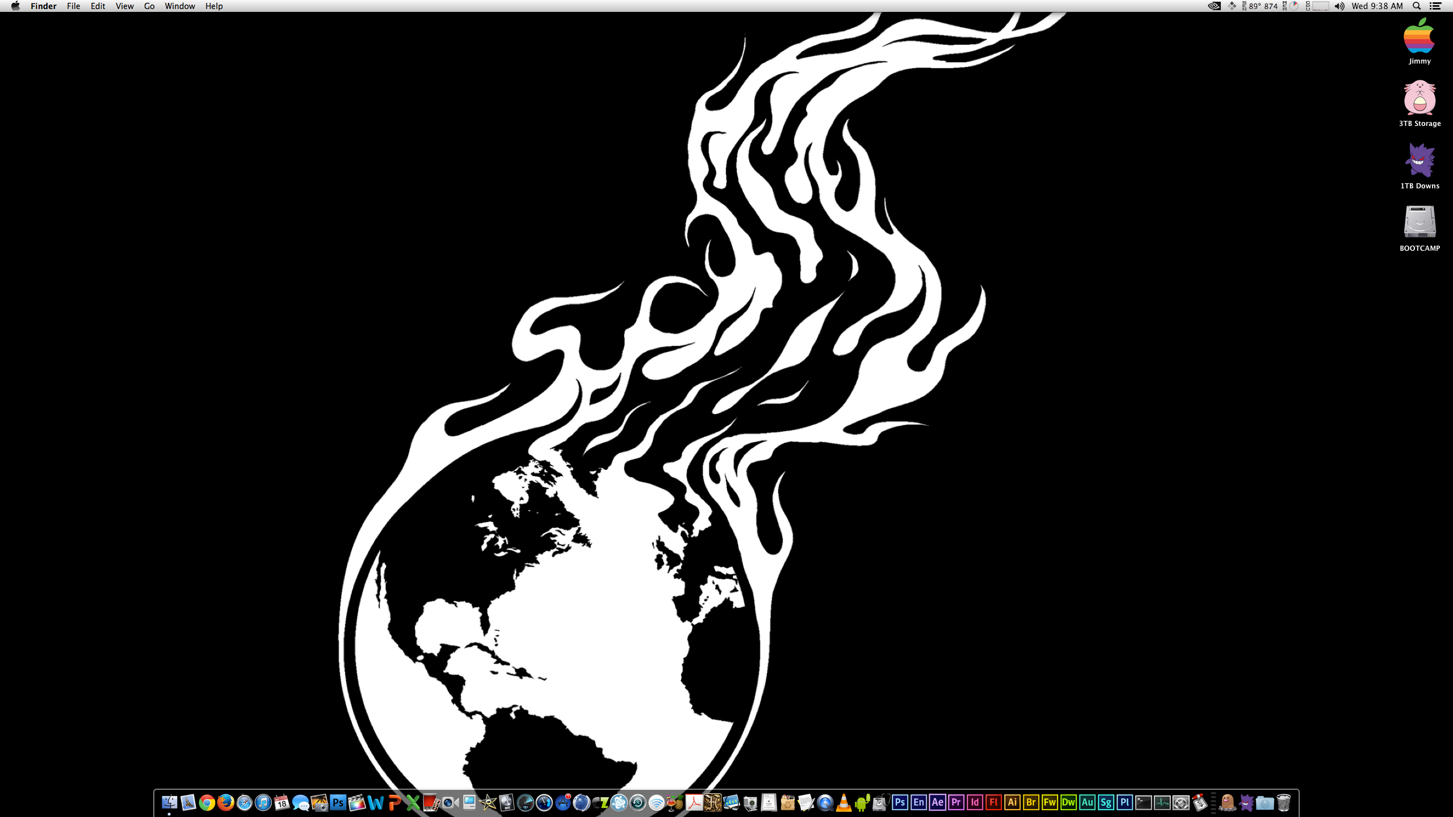Launch Adobe SpeedGrade (Sg) icon

pos(1106,802)
